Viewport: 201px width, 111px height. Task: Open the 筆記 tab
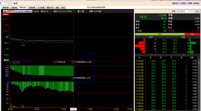coord(63,8)
